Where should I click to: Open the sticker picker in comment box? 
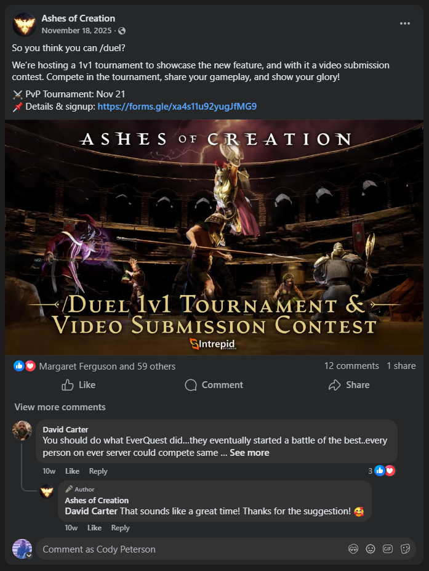click(x=405, y=549)
